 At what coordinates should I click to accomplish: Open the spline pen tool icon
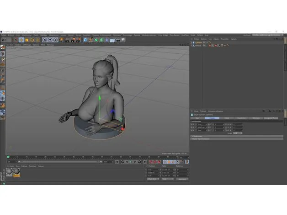click(x=91, y=40)
